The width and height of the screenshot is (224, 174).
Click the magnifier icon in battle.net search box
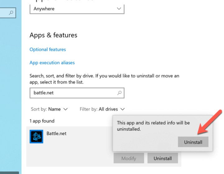pos(119,93)
